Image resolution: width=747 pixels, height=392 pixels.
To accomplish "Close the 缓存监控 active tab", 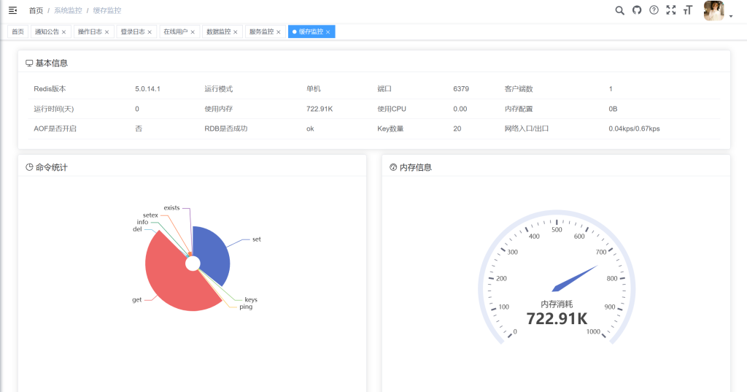I will 328,32.
